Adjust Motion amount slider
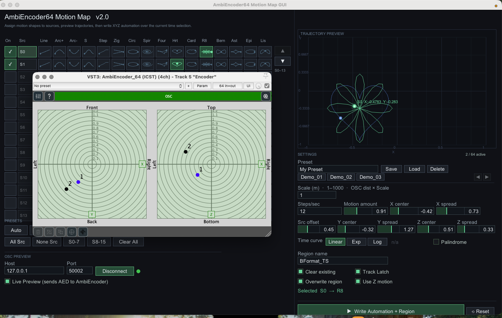The height and width of the screenshot is (318, 502). pos(358,211)
